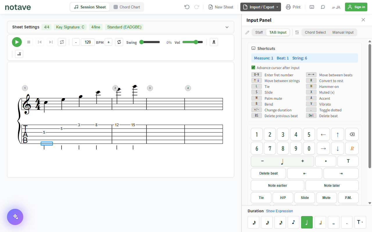Expand the Sheet Settings chevron
The width and height of the screenshot is (372, 232).
pos(227,27)
